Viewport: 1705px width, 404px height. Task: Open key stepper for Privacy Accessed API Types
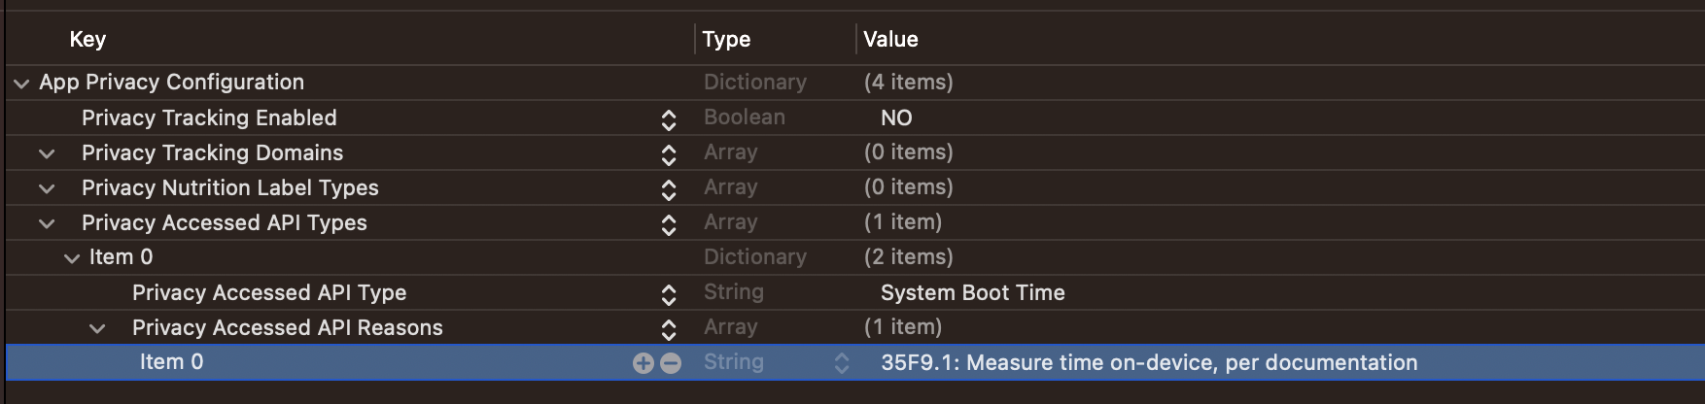tap(668, 224)
